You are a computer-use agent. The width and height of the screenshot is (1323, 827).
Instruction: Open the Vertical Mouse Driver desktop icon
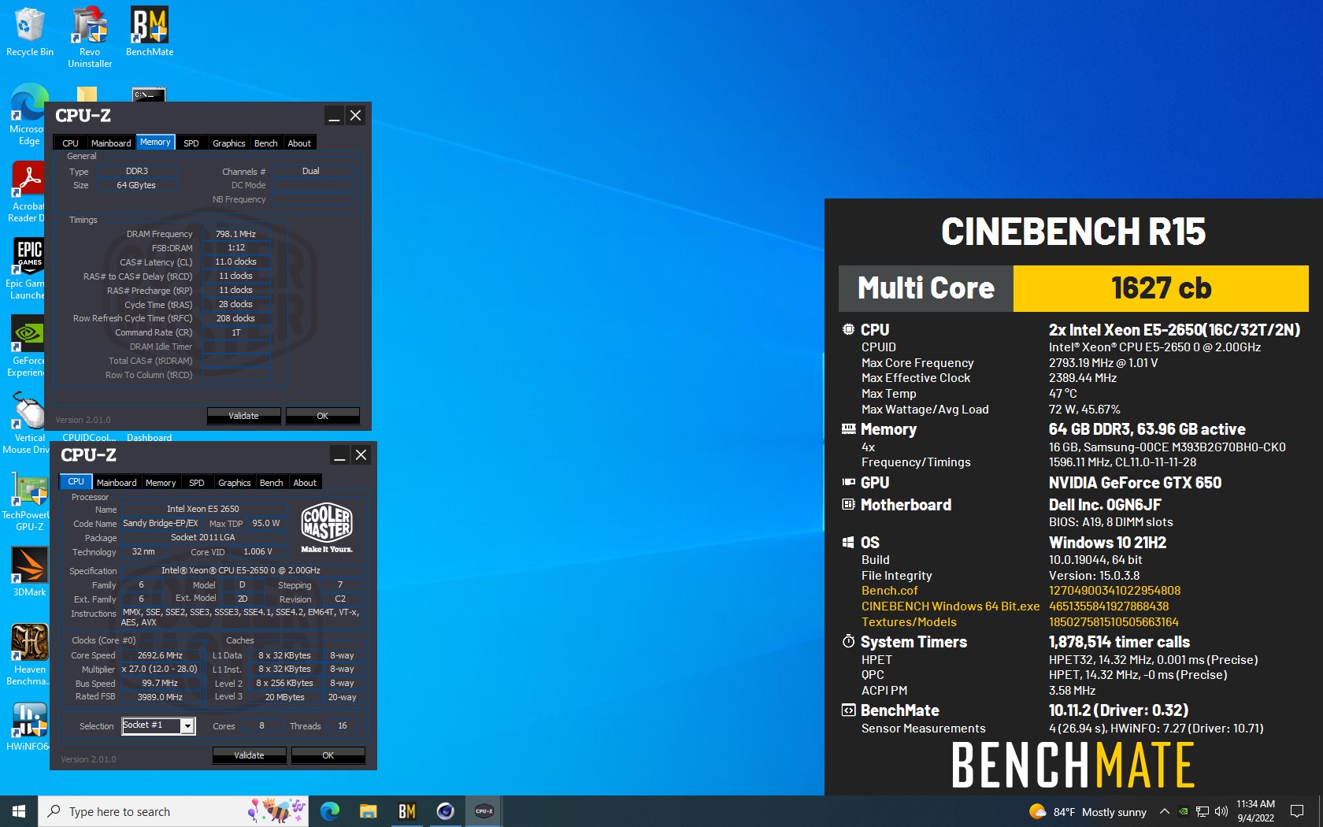tap(27, 424)
